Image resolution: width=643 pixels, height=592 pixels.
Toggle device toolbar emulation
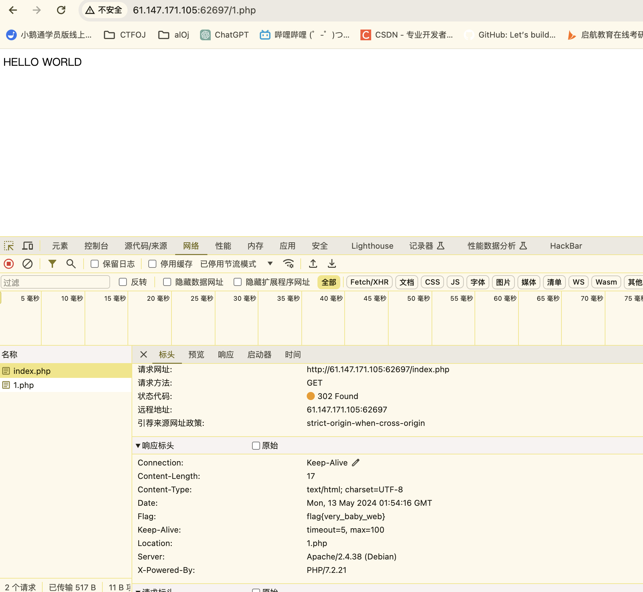[x=28, y=246]
